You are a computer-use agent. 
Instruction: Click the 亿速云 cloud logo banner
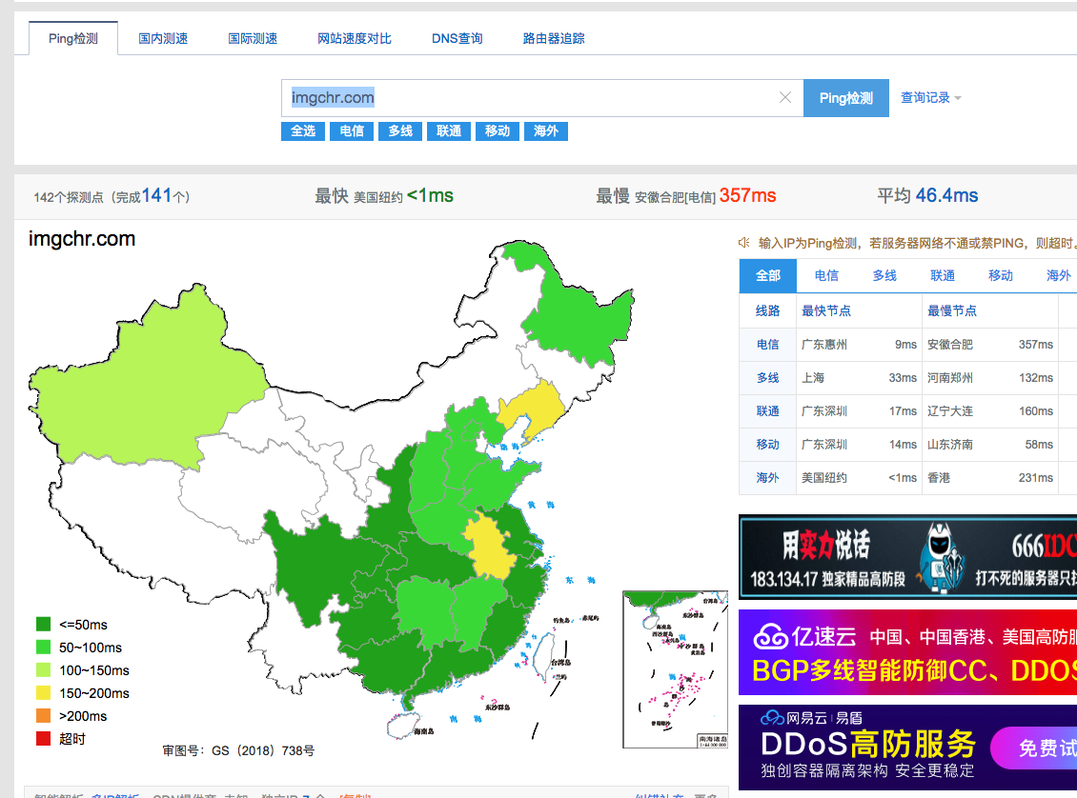(907, 652)
